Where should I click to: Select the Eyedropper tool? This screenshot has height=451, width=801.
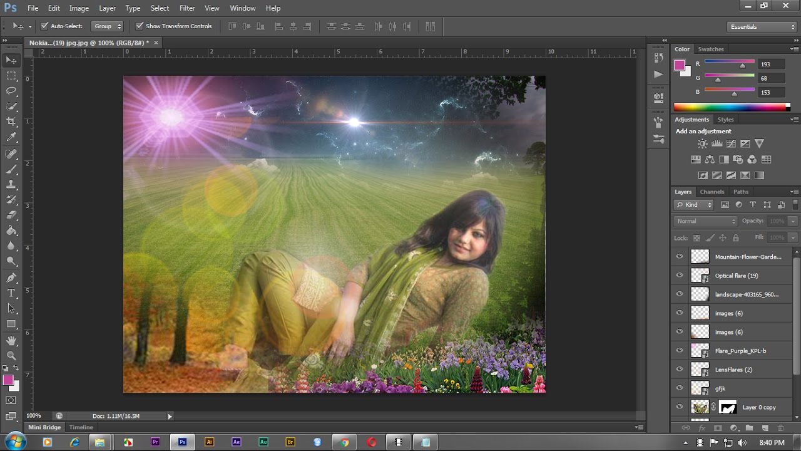11,137
